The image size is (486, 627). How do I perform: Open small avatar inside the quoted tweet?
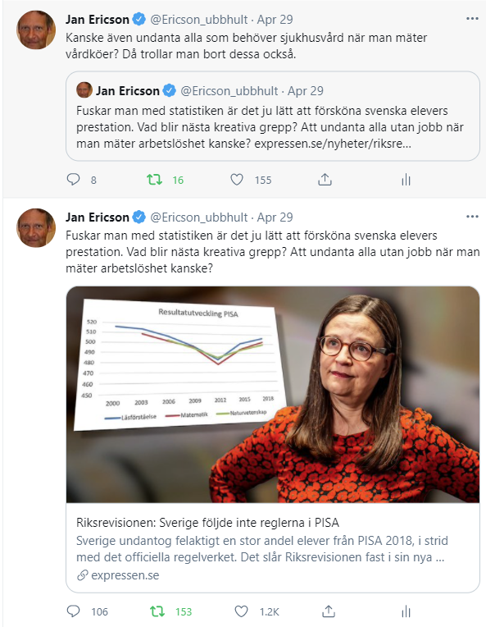[84, 90]
